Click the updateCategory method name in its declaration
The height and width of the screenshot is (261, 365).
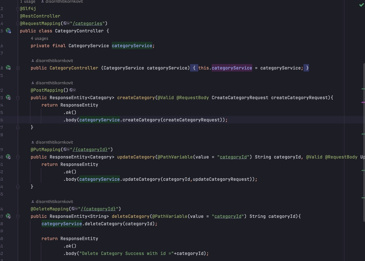[136, 157]
